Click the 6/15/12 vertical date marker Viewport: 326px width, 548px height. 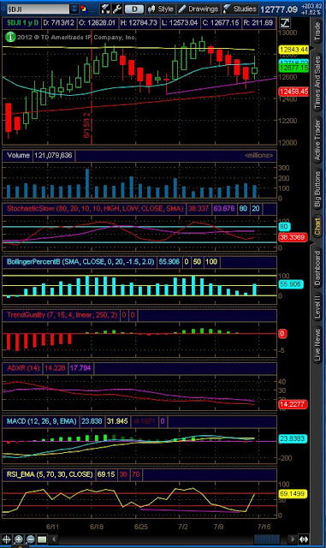click(87, 125)
